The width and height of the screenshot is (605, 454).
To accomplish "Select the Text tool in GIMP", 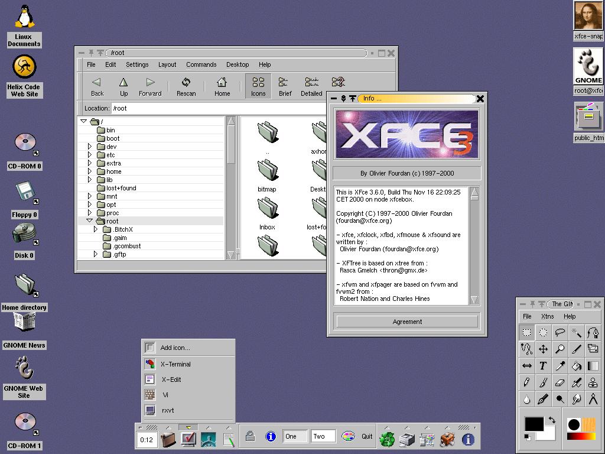I will tap(544, 365).
